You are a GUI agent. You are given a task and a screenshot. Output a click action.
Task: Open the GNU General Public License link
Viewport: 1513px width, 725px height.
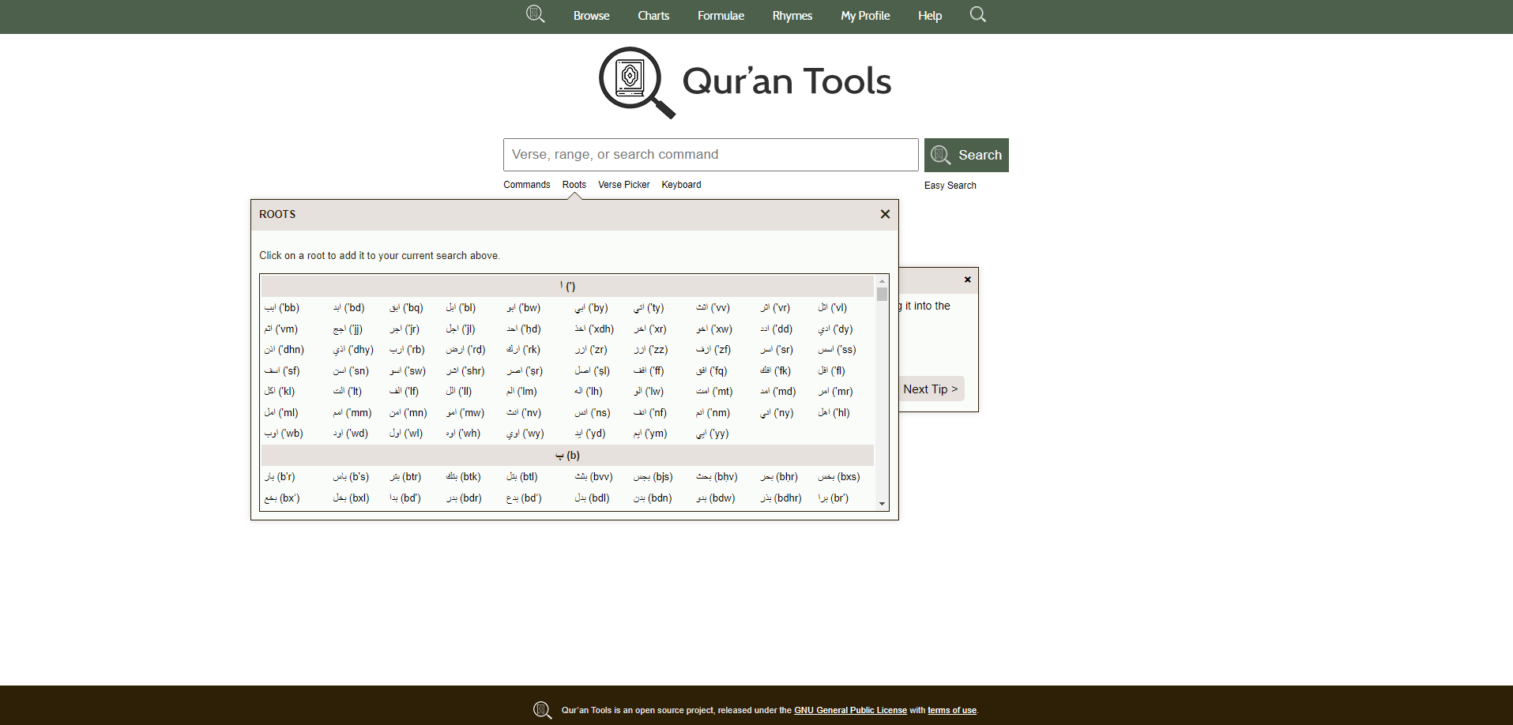(850, 710)
